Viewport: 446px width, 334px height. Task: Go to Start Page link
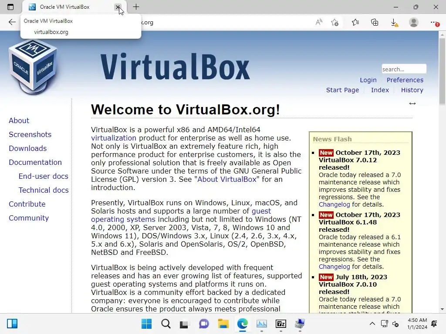pos(342,90)
